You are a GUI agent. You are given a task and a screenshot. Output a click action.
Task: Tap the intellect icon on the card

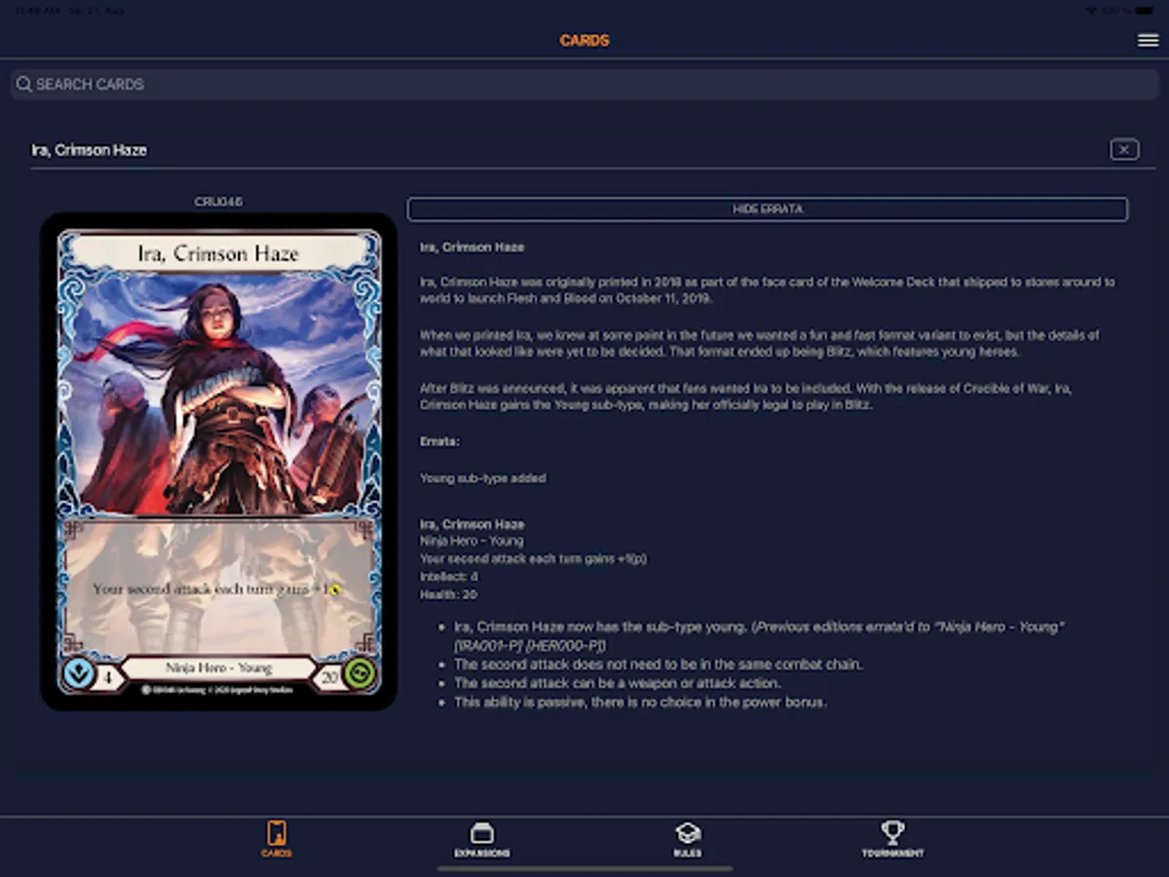[x=77, y=674]
